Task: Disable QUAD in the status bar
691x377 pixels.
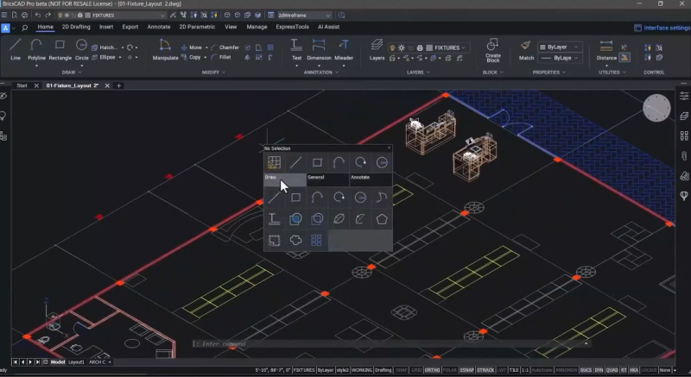Action: [611, 369]
